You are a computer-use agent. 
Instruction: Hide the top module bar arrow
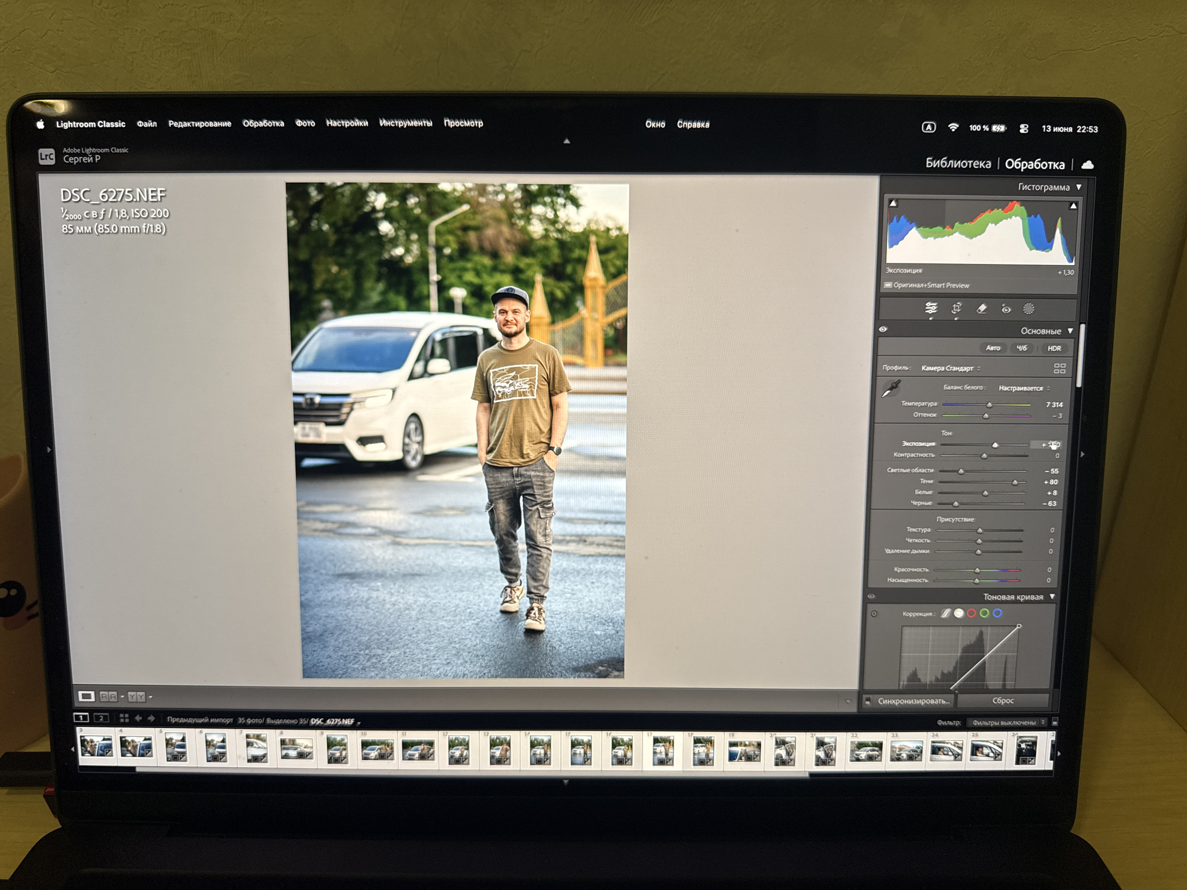click(x=567, y=141)
